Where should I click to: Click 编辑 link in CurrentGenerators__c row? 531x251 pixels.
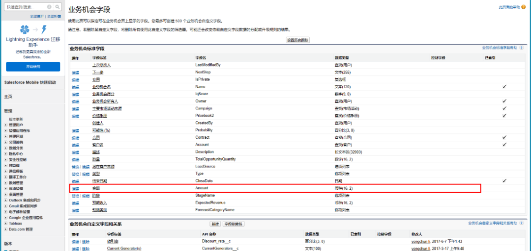point(75,249)
